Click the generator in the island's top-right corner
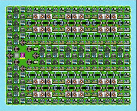This screenshot has height=111, width=137. click(x=127, y=10)
